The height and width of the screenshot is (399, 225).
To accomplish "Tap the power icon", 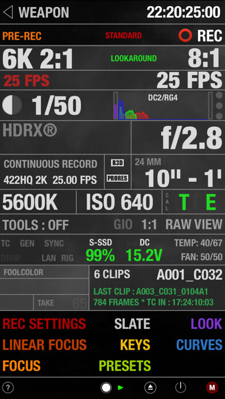I will pos(181,388).
